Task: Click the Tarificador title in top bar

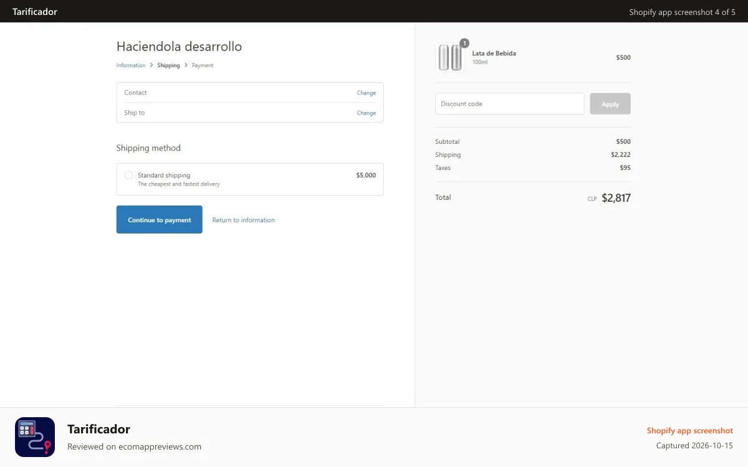Action: click(35, 11)
